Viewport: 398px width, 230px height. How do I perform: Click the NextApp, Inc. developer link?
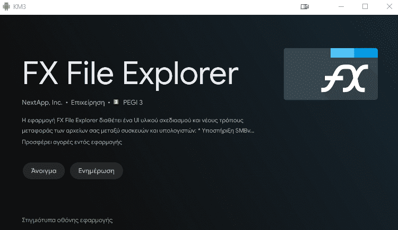click(42, 103)
